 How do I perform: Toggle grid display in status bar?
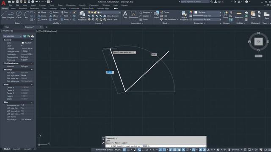click(x=124, y=150)
